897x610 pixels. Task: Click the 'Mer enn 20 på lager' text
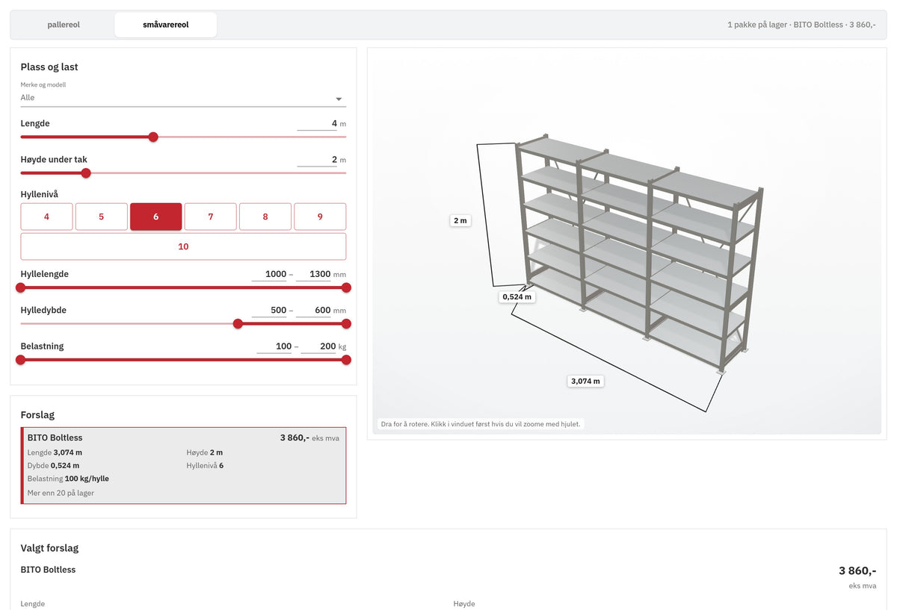[x=61, y=493]
